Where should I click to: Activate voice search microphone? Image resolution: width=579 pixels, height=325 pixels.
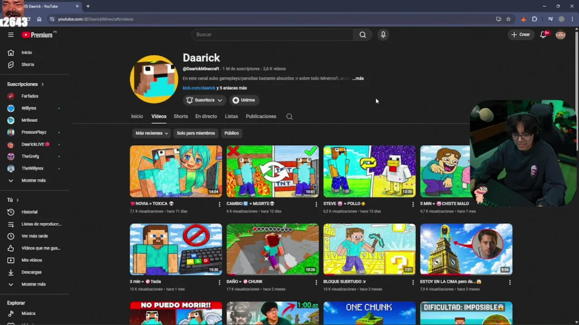tap(383, 35)
